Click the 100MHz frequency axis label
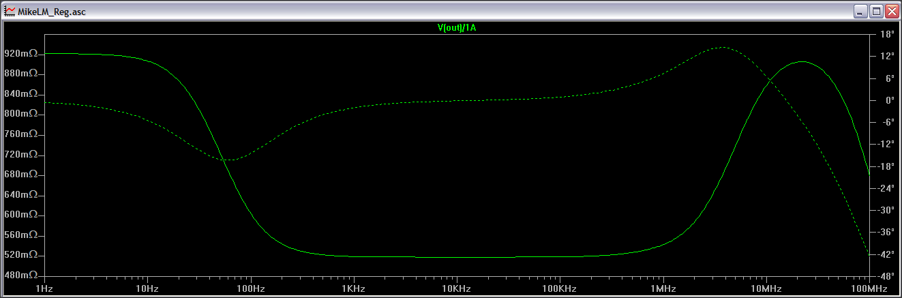The image size is (902, 298). (869, 288)
